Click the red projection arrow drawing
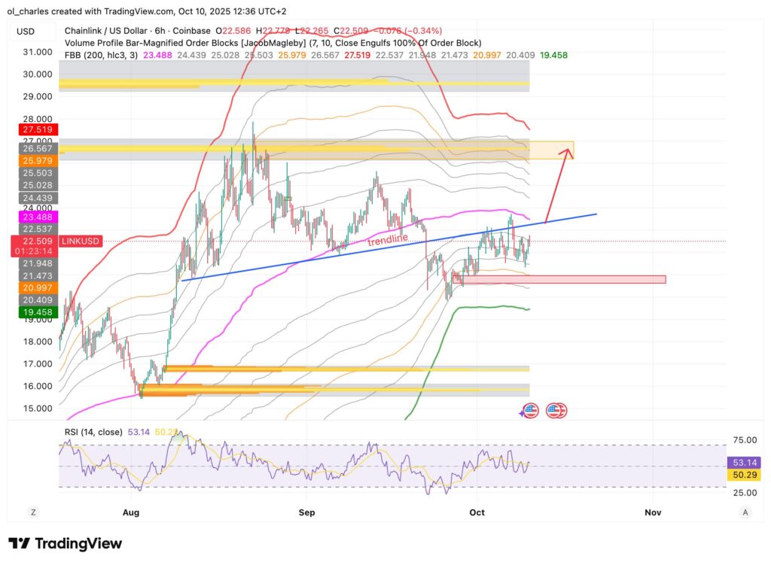Image resolution: width=771 pixels, height=565 pixels. (x=557, y=187)
